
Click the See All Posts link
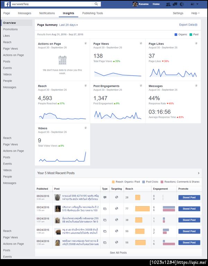118,253
